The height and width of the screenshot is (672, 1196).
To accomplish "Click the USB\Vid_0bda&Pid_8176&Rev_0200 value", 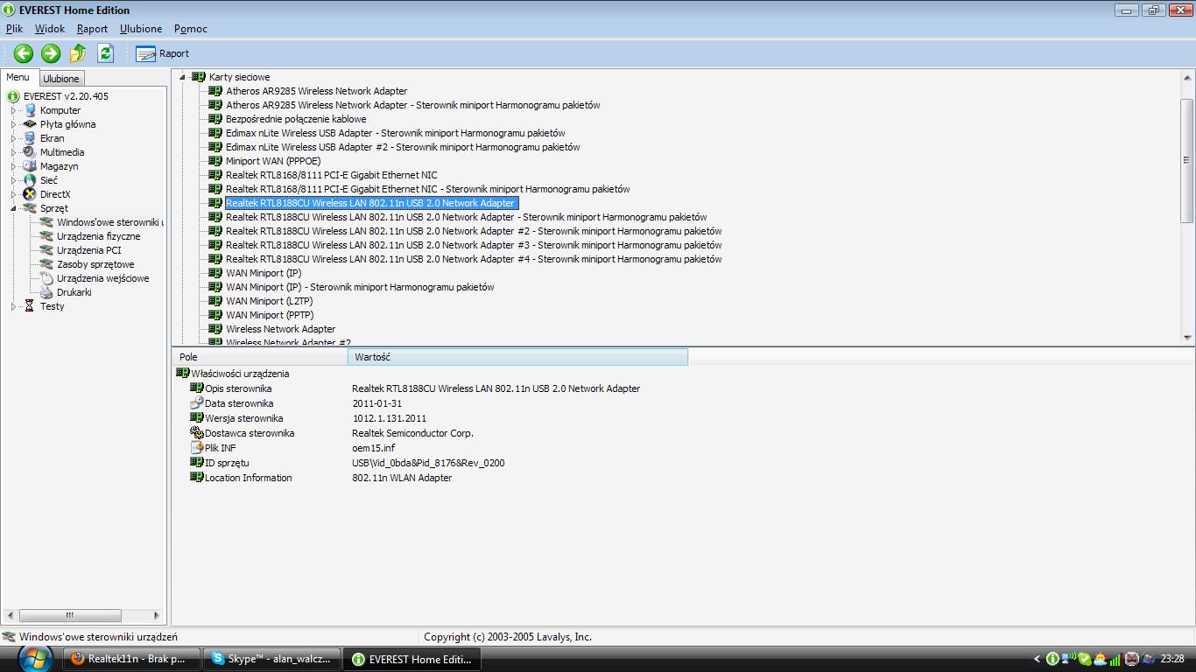I will (x=428, y=463).
